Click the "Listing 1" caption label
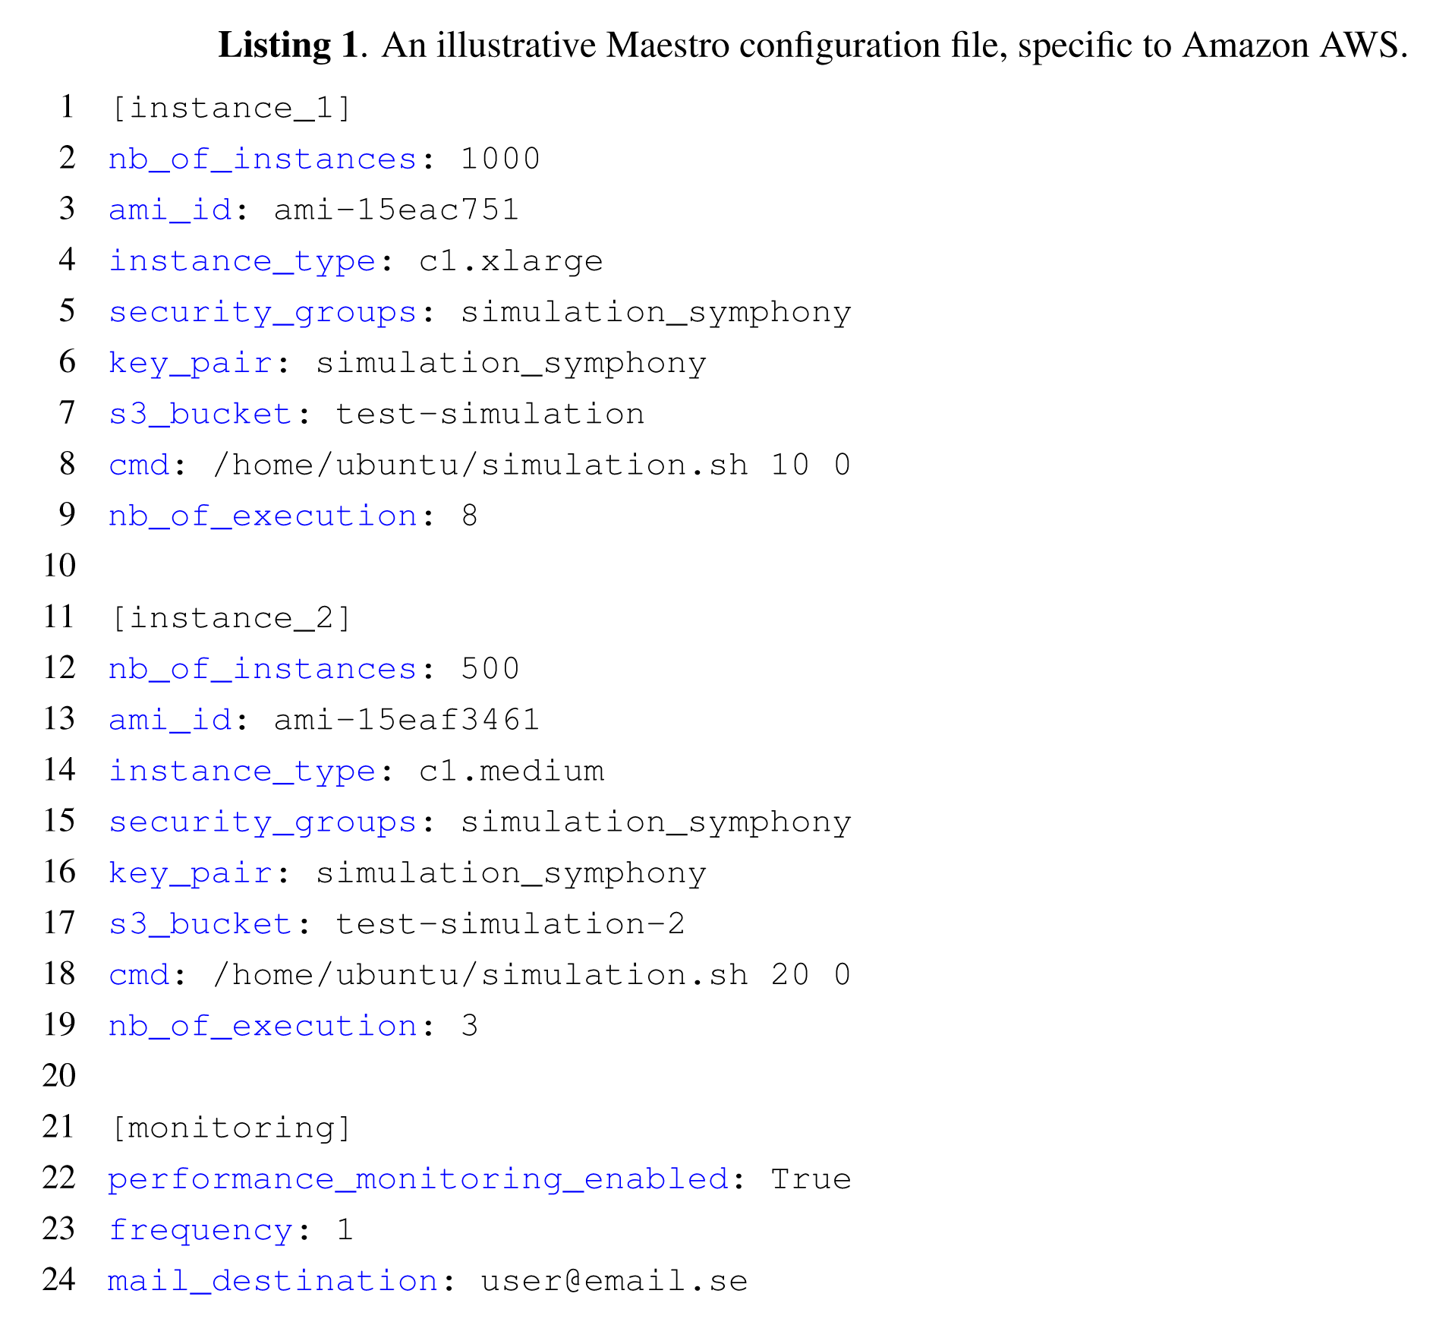Viewport: 1433px width, 1322px height. [x=288, y=46]
